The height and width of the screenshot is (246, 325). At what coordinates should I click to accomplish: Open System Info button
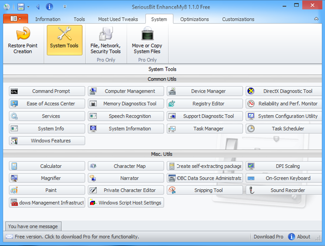pos(47,129)
